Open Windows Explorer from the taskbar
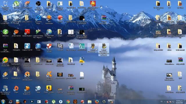The image size is (186, 104). 90,102
